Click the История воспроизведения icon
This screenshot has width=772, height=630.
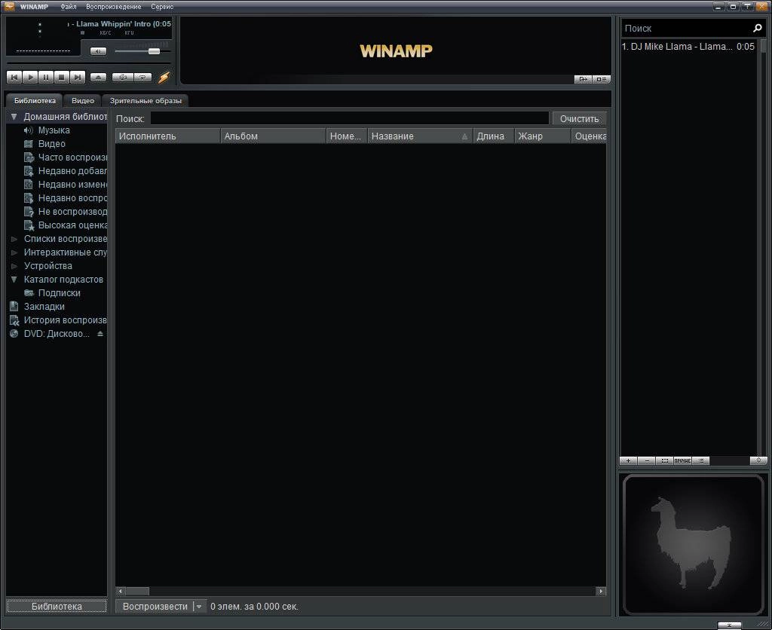[x=14, y=320]
